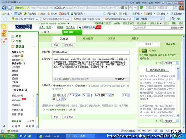186x139 pixels.
Task: Open the 截图 screenshot tool in the bookmarks bar
Action: [149, 14]
